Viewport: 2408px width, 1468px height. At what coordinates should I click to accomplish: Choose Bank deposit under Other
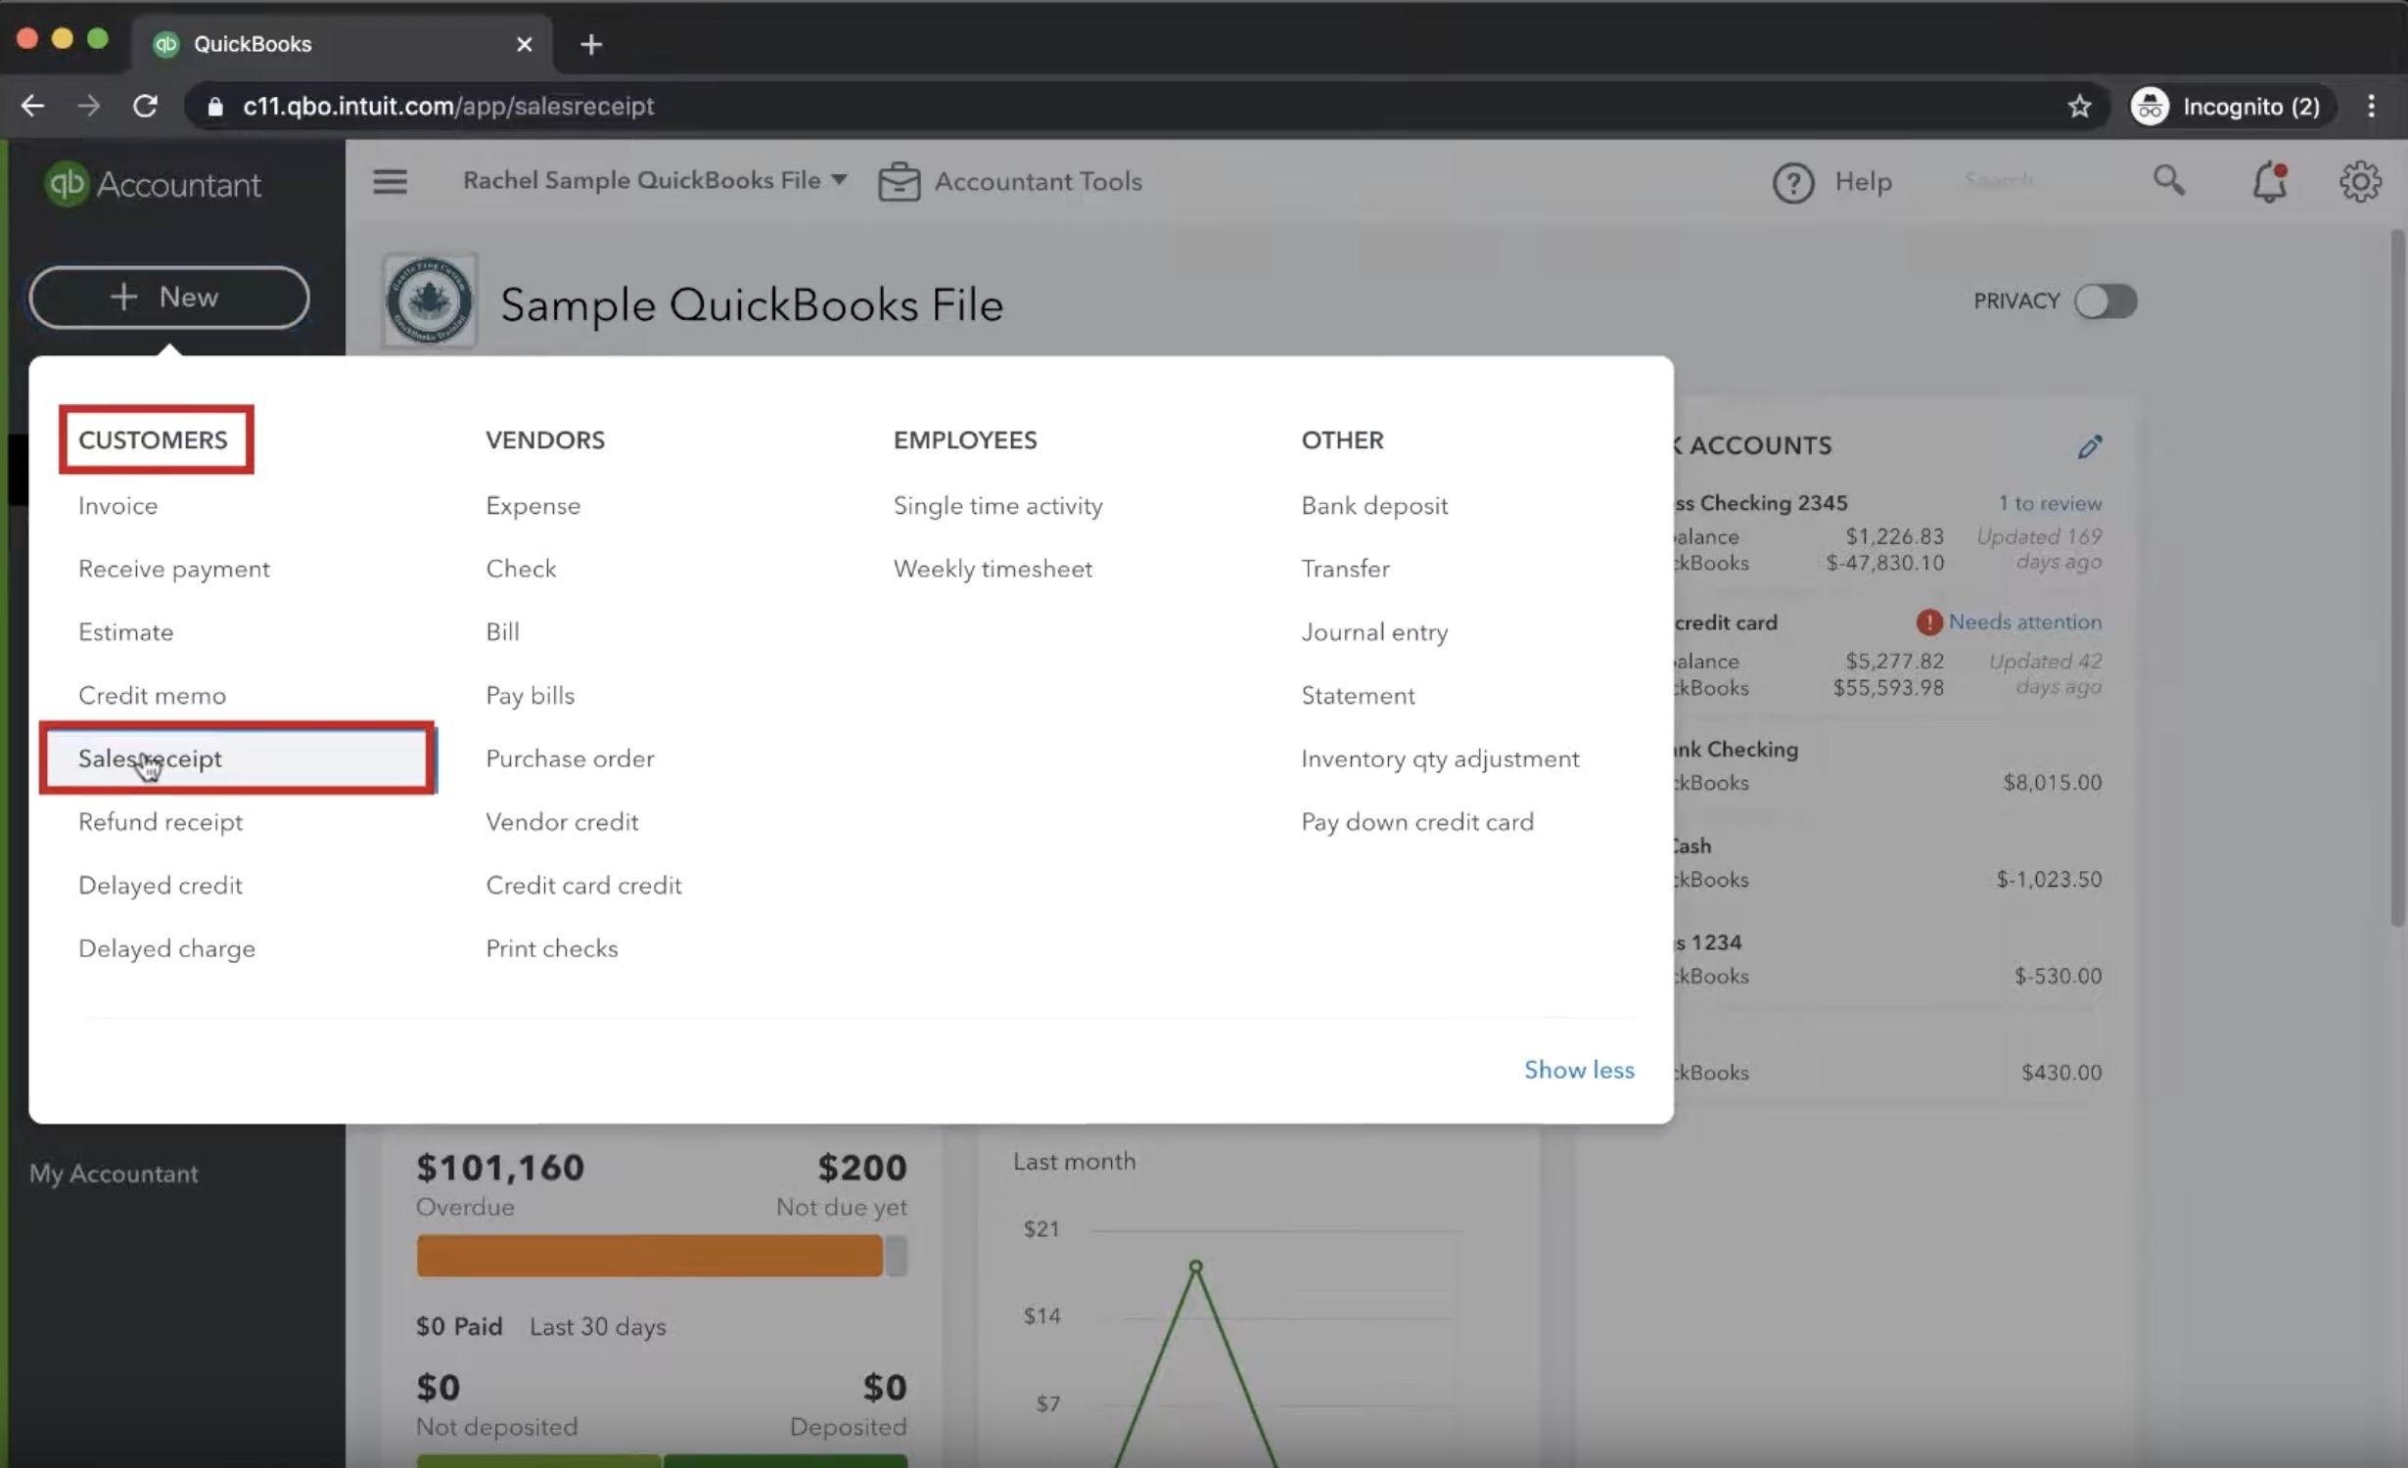point(1374,505)
